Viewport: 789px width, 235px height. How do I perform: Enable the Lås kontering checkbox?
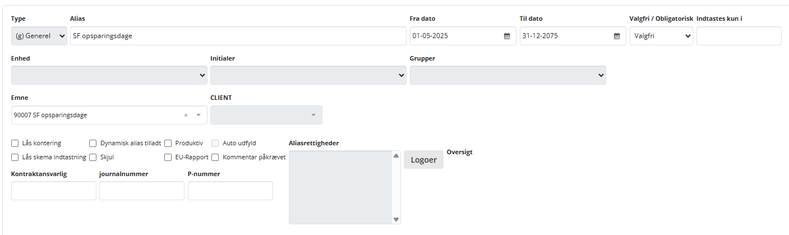pyautogui.click(x=15, y=143)
